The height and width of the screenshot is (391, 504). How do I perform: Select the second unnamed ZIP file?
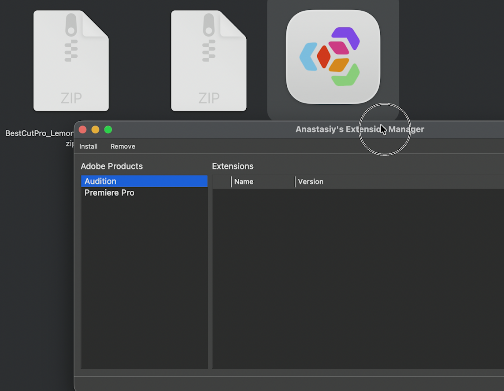(208, 61)
